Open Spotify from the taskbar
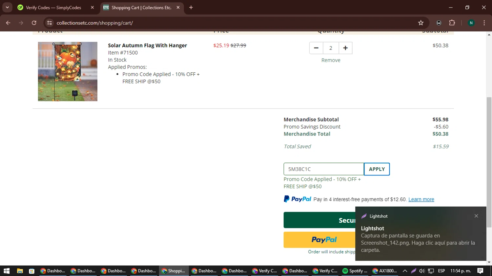Viewport: 492px width, 276px height. point(355,271)
